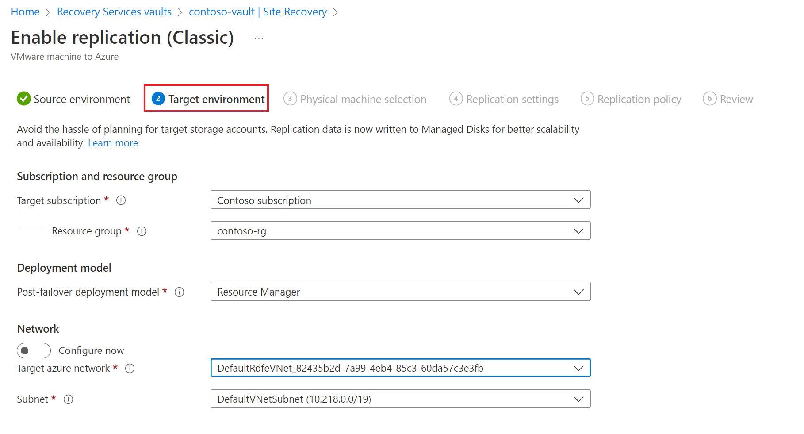This screenshot has height=434, width=804.
Task: Select the Replication settings step
Action: click(512, 99)
